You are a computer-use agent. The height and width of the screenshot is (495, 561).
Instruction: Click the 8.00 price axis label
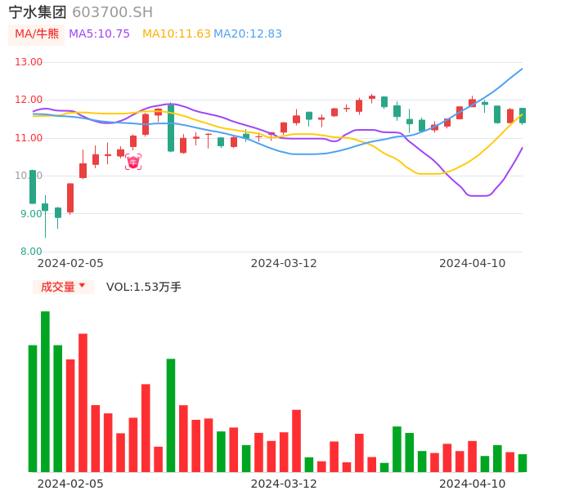pos(31,252)
